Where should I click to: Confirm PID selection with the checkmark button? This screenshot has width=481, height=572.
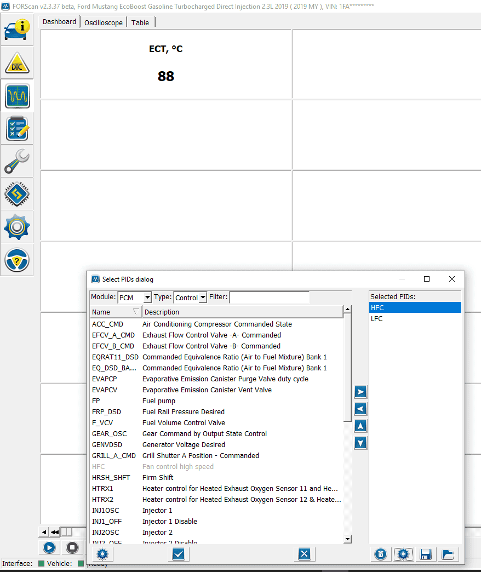[x=179, y=554]
